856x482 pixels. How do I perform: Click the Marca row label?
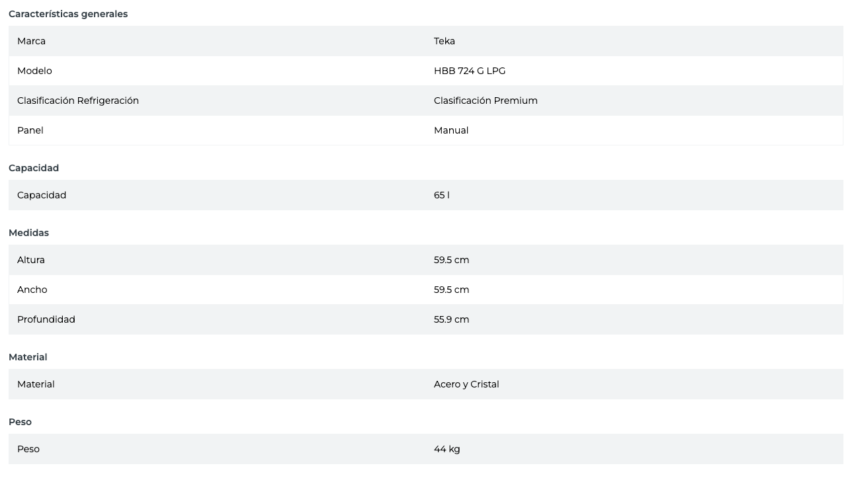pos(31,41)
